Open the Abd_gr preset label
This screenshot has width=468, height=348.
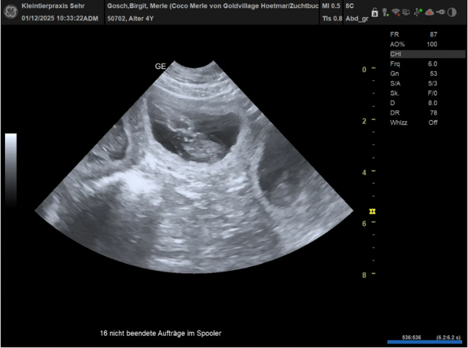tap(357, 18)
